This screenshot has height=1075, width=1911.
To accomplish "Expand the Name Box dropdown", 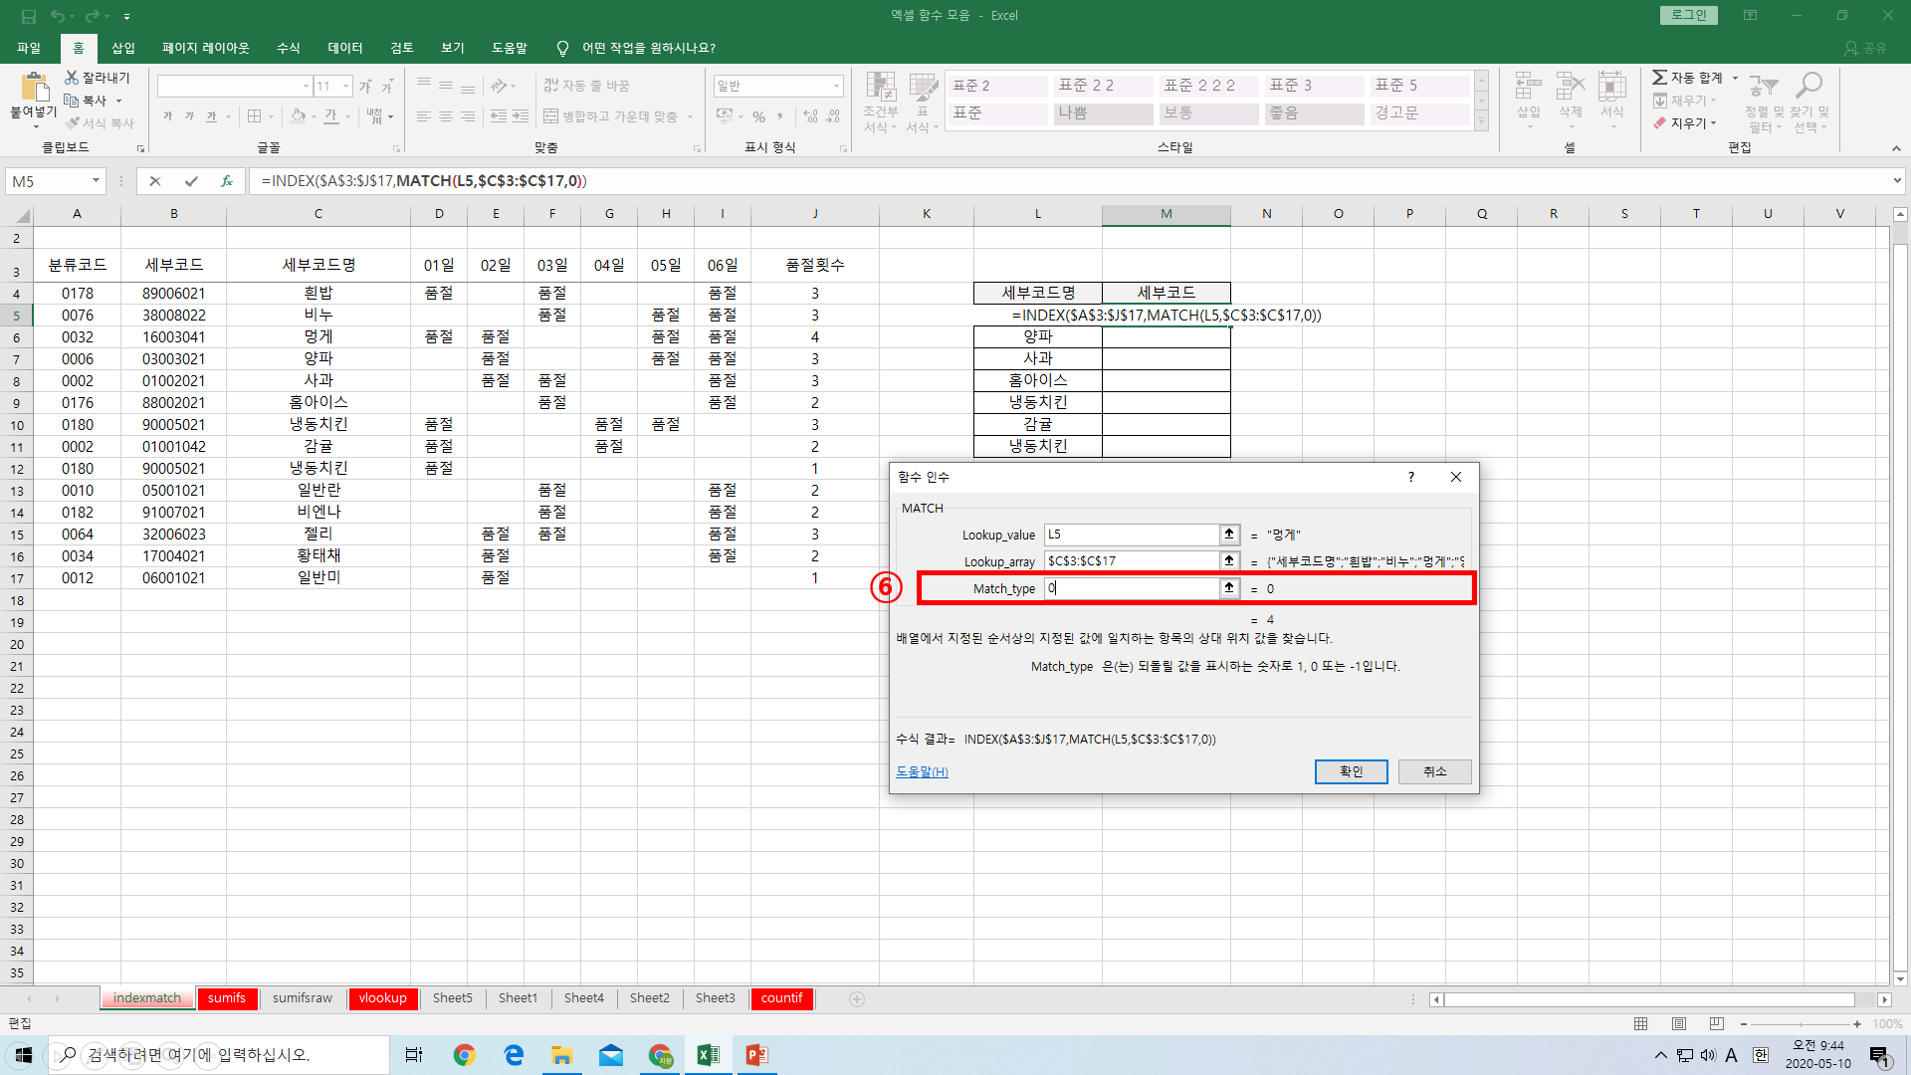I will tap(96, 181).
